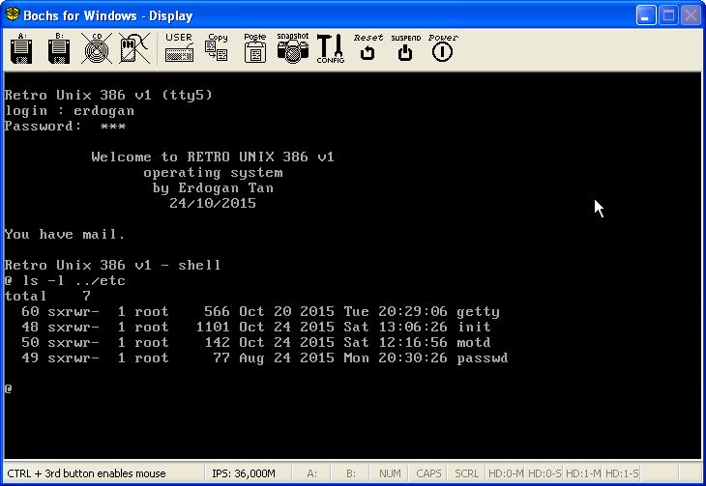
Task: Toggle the CD-ROM drive icon
Action: click(x=95, y=48)
